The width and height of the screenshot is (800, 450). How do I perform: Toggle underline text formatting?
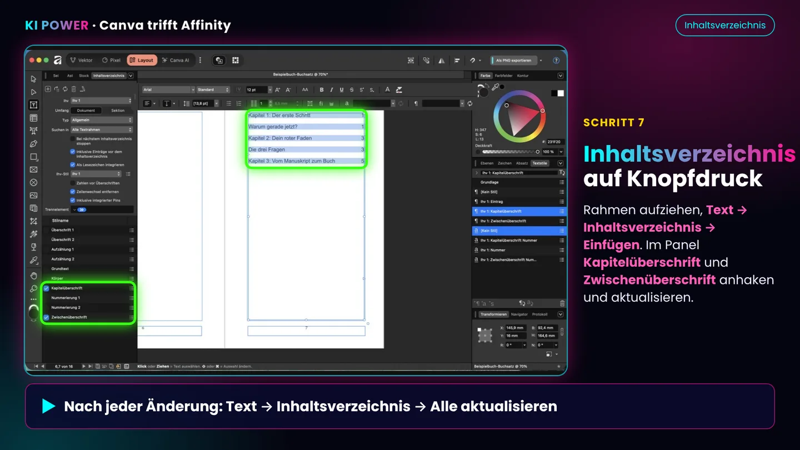click(x=341, y=89)
